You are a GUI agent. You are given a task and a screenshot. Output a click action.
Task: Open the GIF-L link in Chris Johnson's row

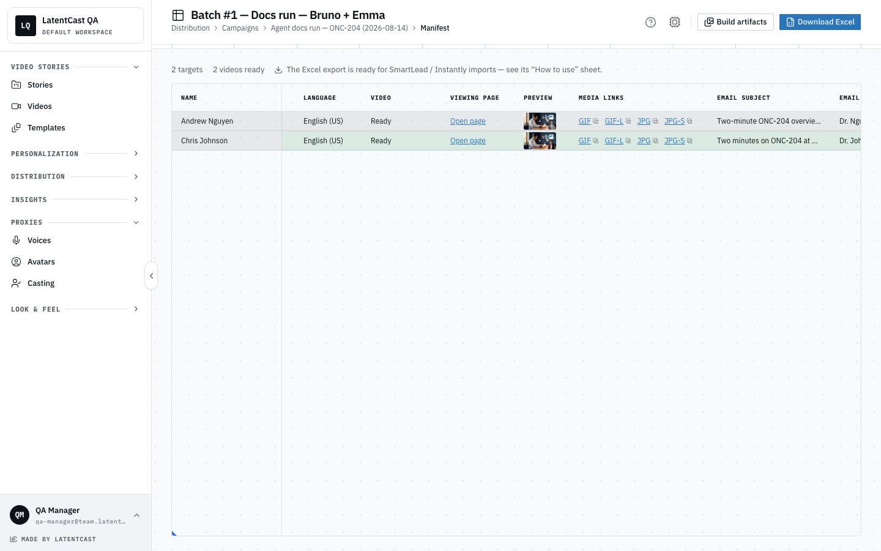(614, 141)
